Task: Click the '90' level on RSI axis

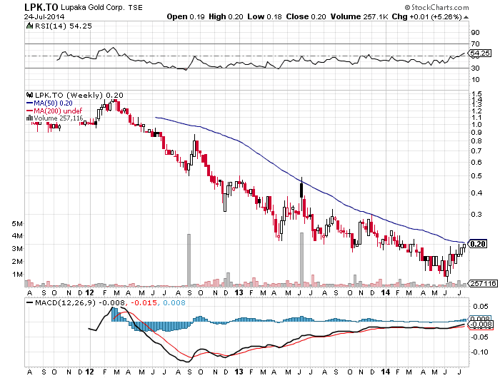Action: click(475, 33)
